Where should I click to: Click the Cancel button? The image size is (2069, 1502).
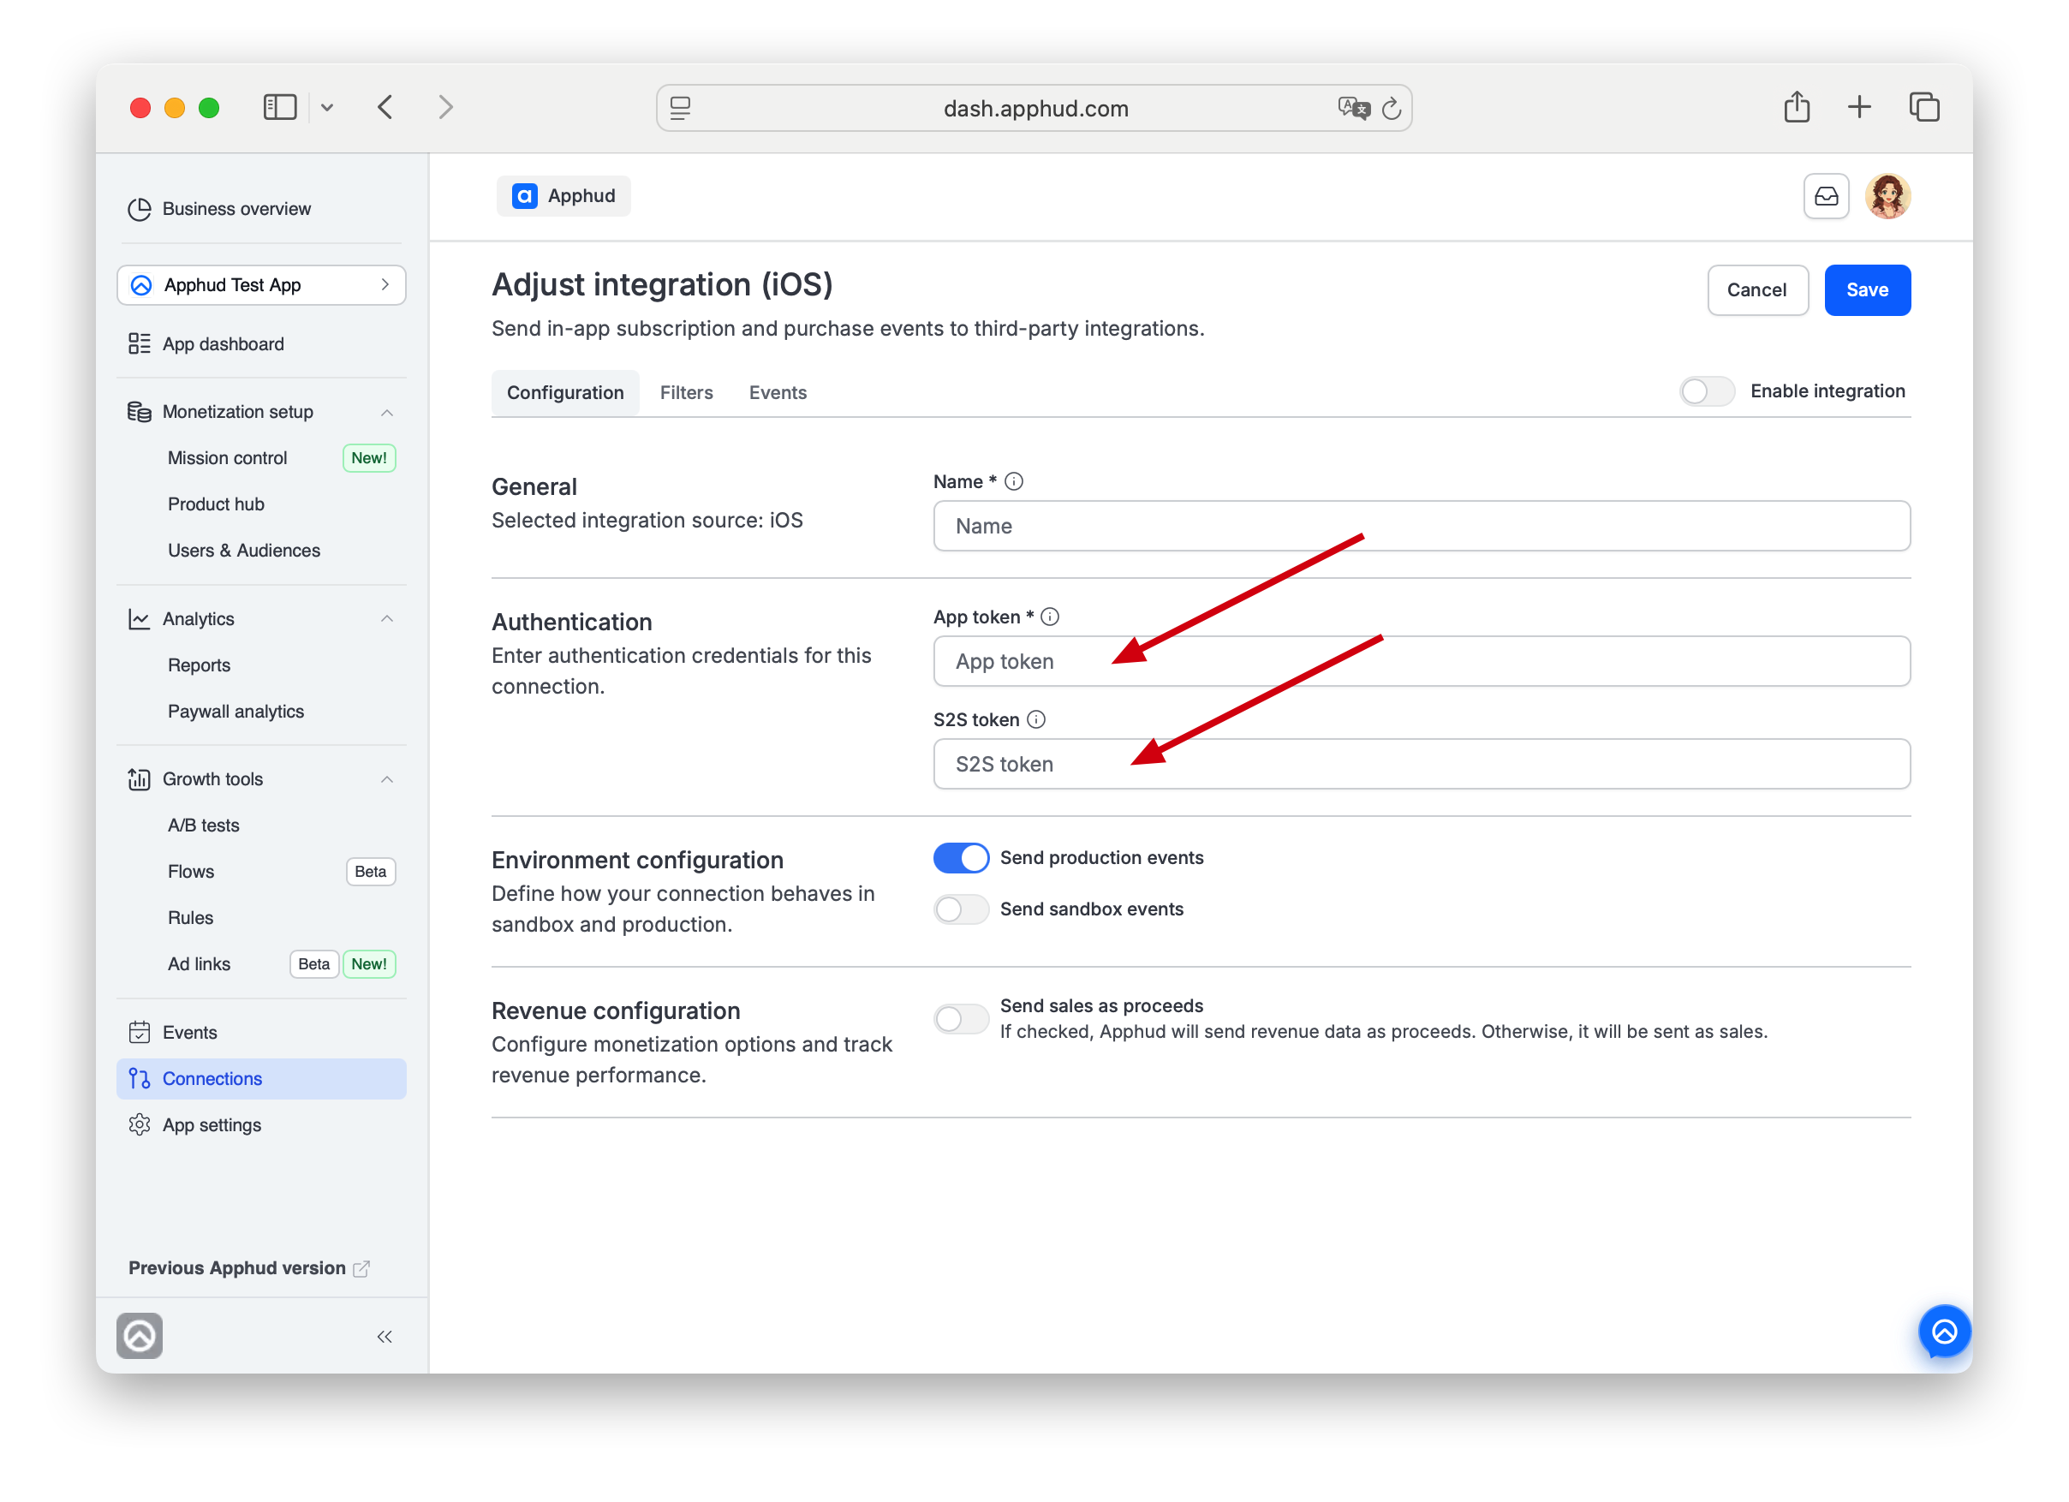click(x=1757, y=290)
